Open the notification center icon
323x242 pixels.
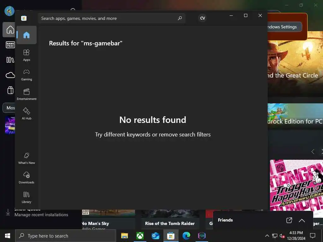(313, 236)
